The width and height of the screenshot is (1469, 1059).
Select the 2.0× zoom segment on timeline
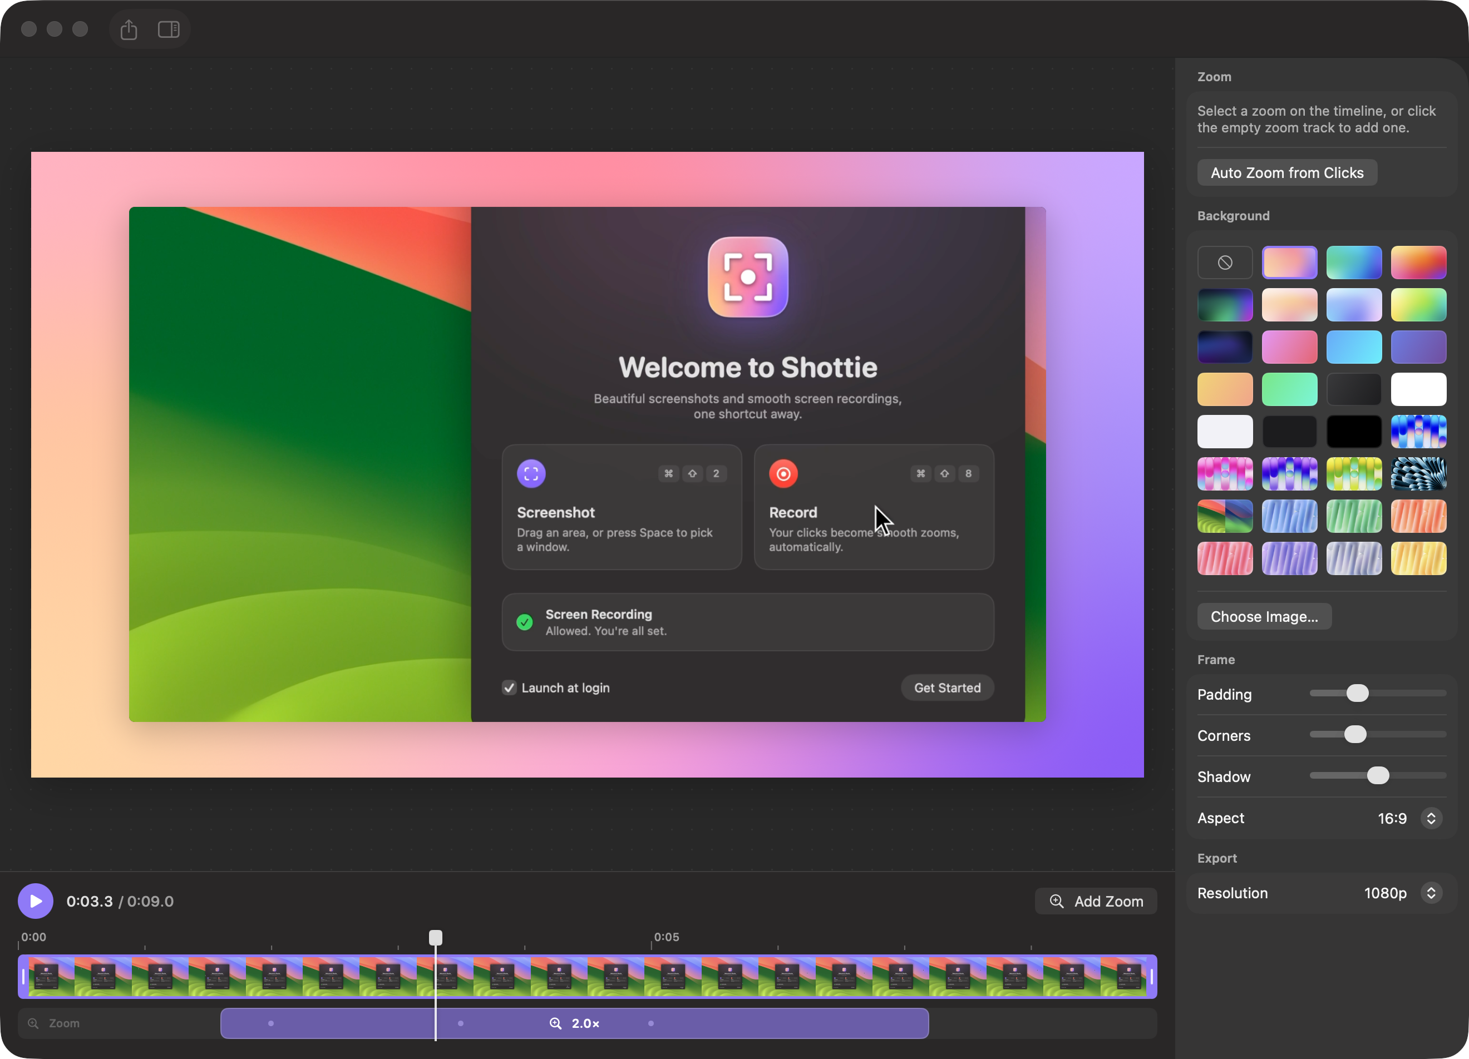point(574,1023)
